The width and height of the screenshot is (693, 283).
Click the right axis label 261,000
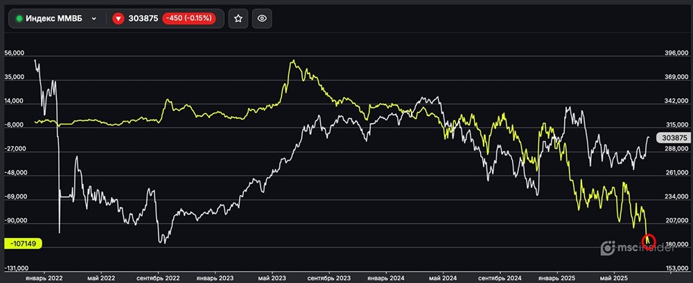pyautogui.click(x=676, y=172)
